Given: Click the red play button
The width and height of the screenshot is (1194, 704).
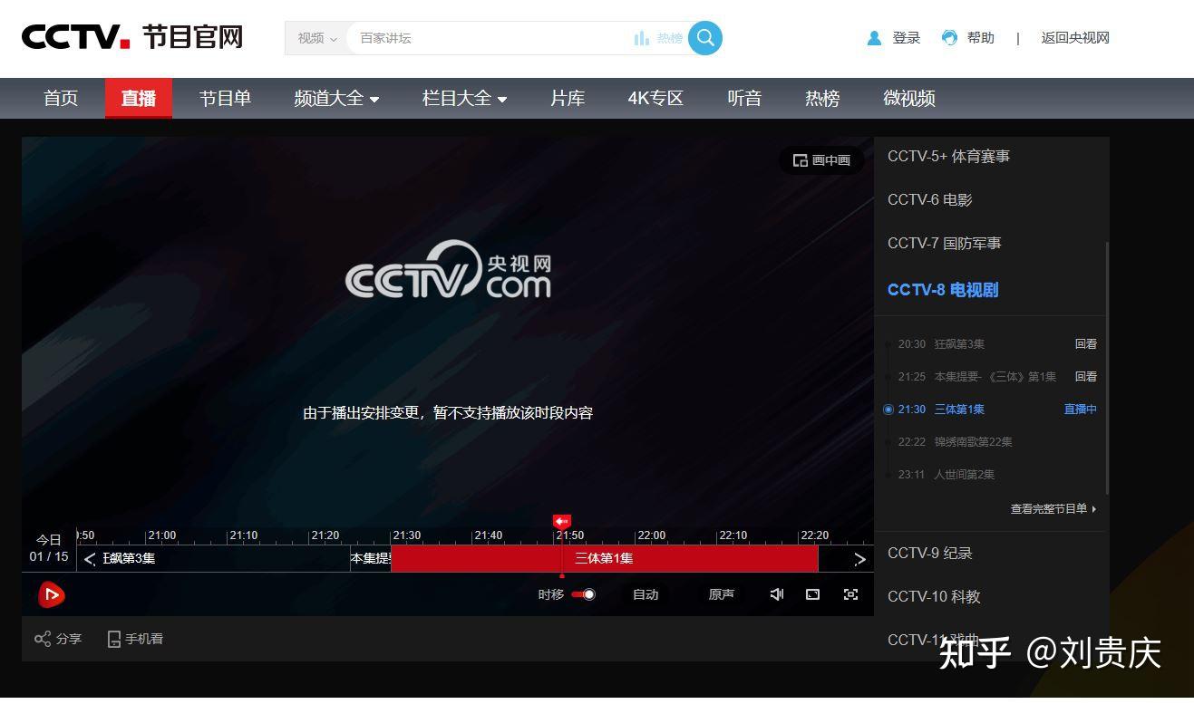Looking at the screenshot, I should point(52,594).
